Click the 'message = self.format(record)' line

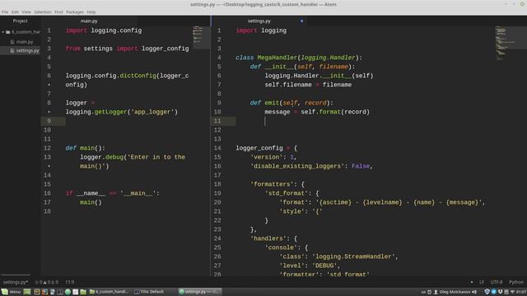pyautogui.click(x=317, y=112)
